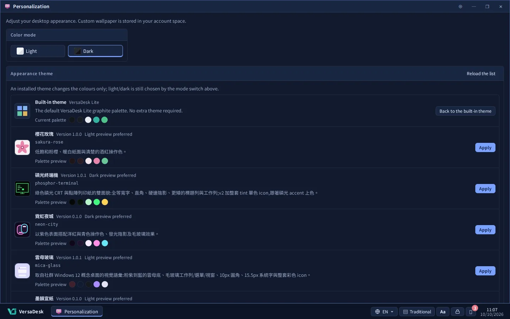This screenshot has width=510, height=319.
Task: Click the purple swatch in mica-glass palette
Action: (97, 284)
